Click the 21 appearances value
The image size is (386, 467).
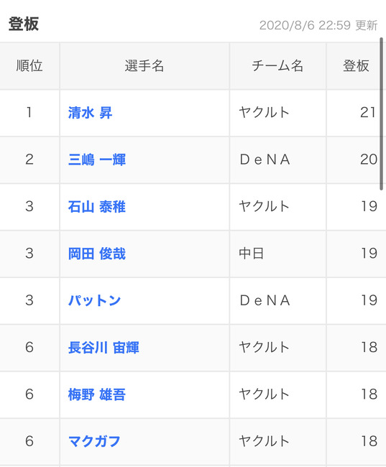pos(368,113)
